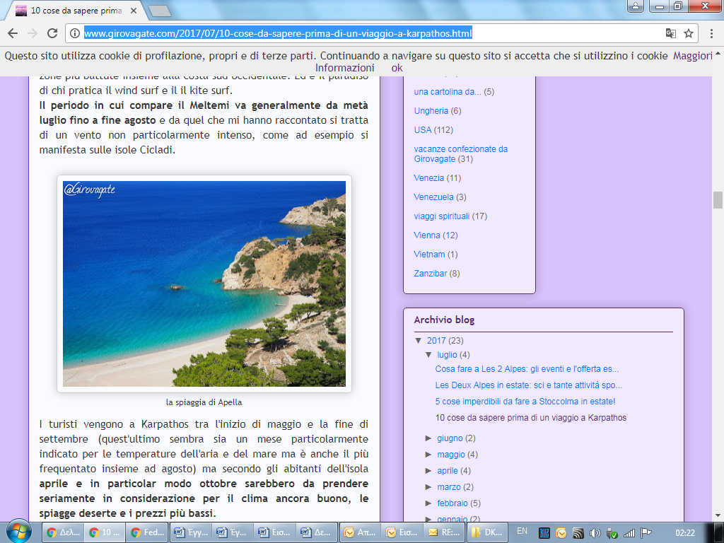Reload the page with the refresh icon

coord(52,33)
